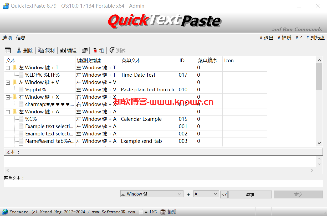Click the Icon column header
327x216 pixels.
[245, 60]
